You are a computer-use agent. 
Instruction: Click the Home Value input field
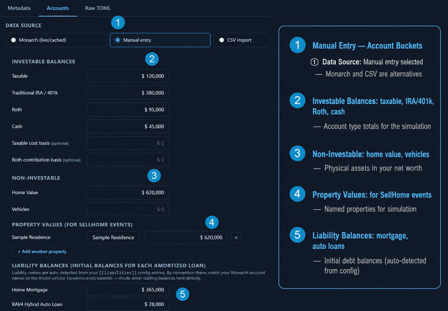[x=128, y=192]
